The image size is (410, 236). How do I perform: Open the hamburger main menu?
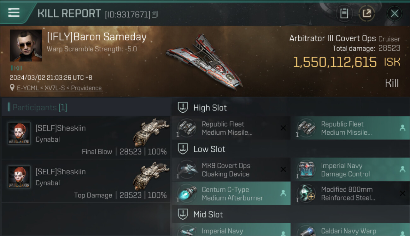pos(14,13)
